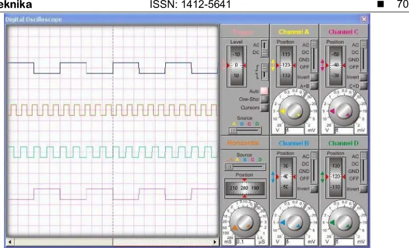Click the Trigger Source selector slider
This screenshot has height=248, width=409.
coord(244,130)
